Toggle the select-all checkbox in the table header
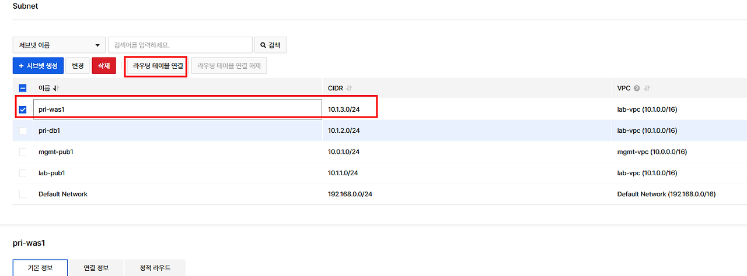The width and height of the screenshot is (747, 276). point(23,88)
